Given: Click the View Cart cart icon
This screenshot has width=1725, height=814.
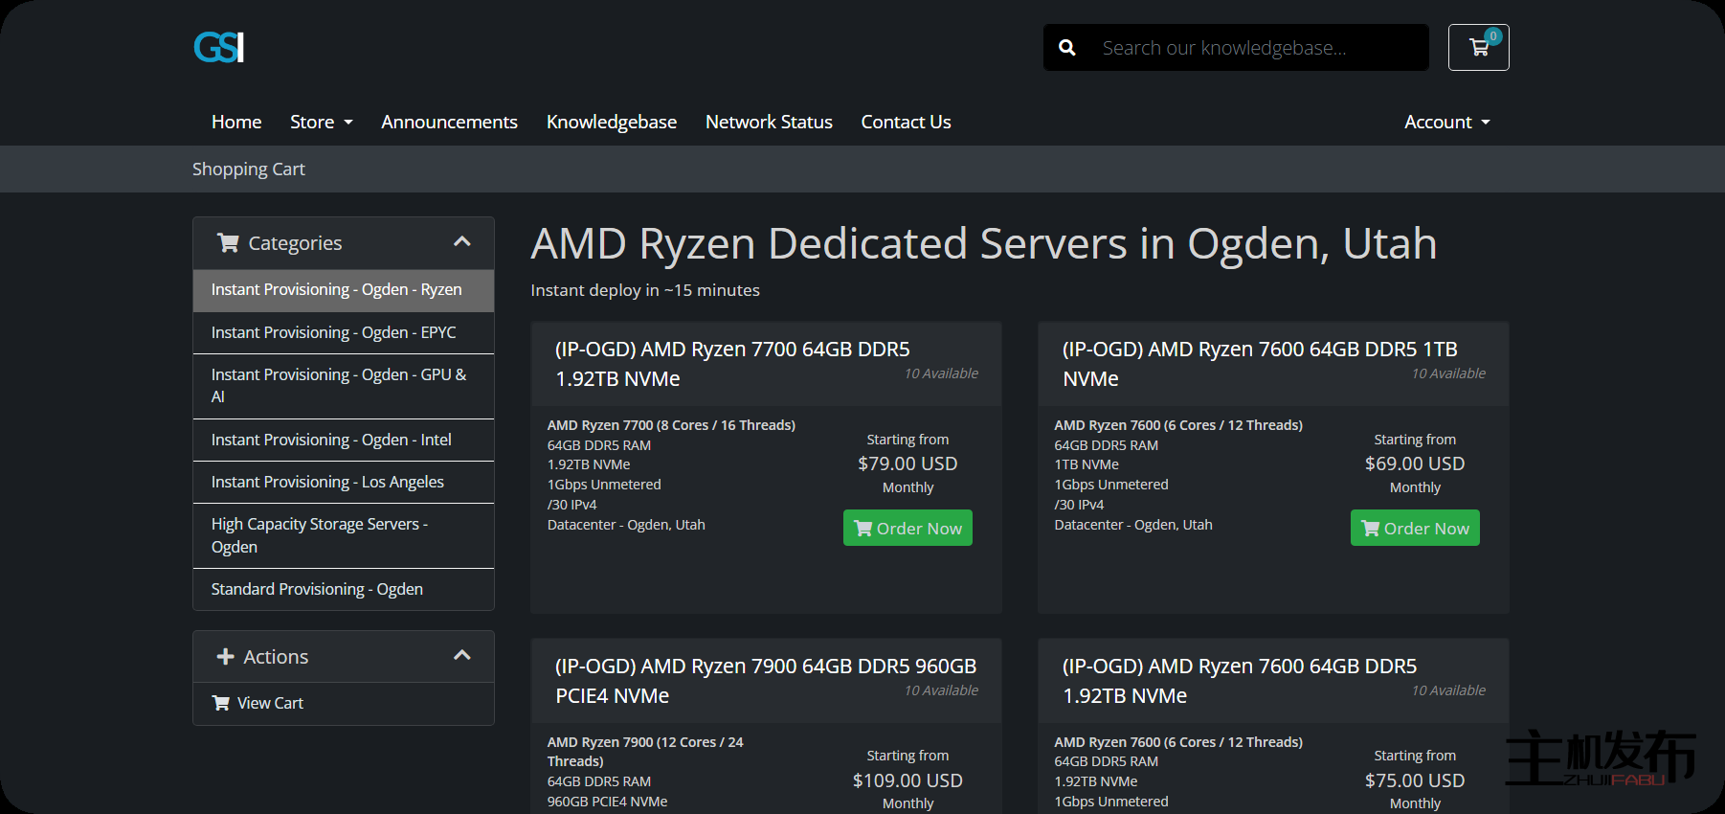Looking at the screenshot, I should click(221, 703).
